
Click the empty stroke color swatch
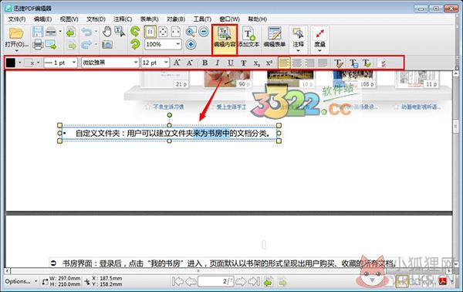(29, 63)
